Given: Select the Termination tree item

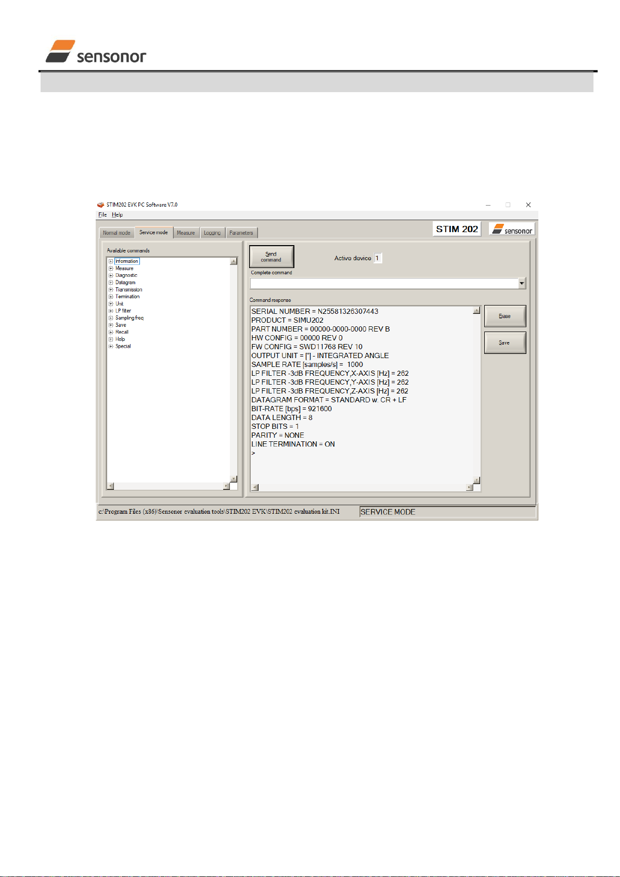Looking at the screenshot, I should click(x=127, y=297).
